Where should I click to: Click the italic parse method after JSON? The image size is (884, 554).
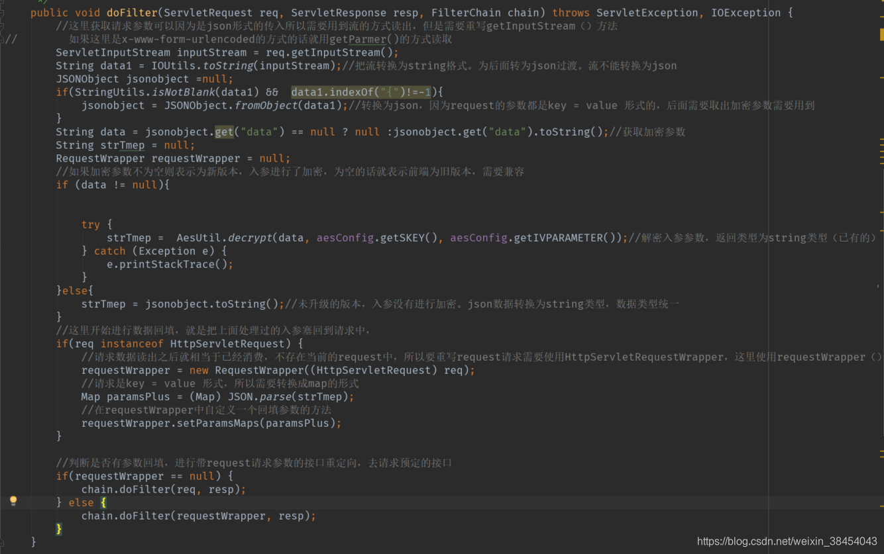[276, 396]
